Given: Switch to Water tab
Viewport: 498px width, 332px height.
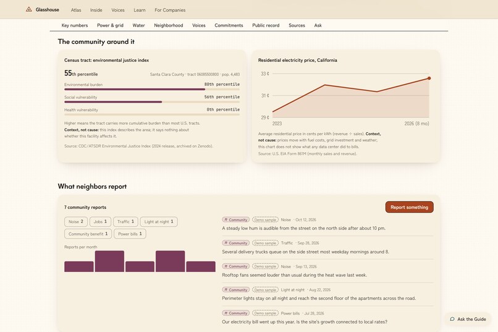Looking at the screenshot, I should click(138, 25).
